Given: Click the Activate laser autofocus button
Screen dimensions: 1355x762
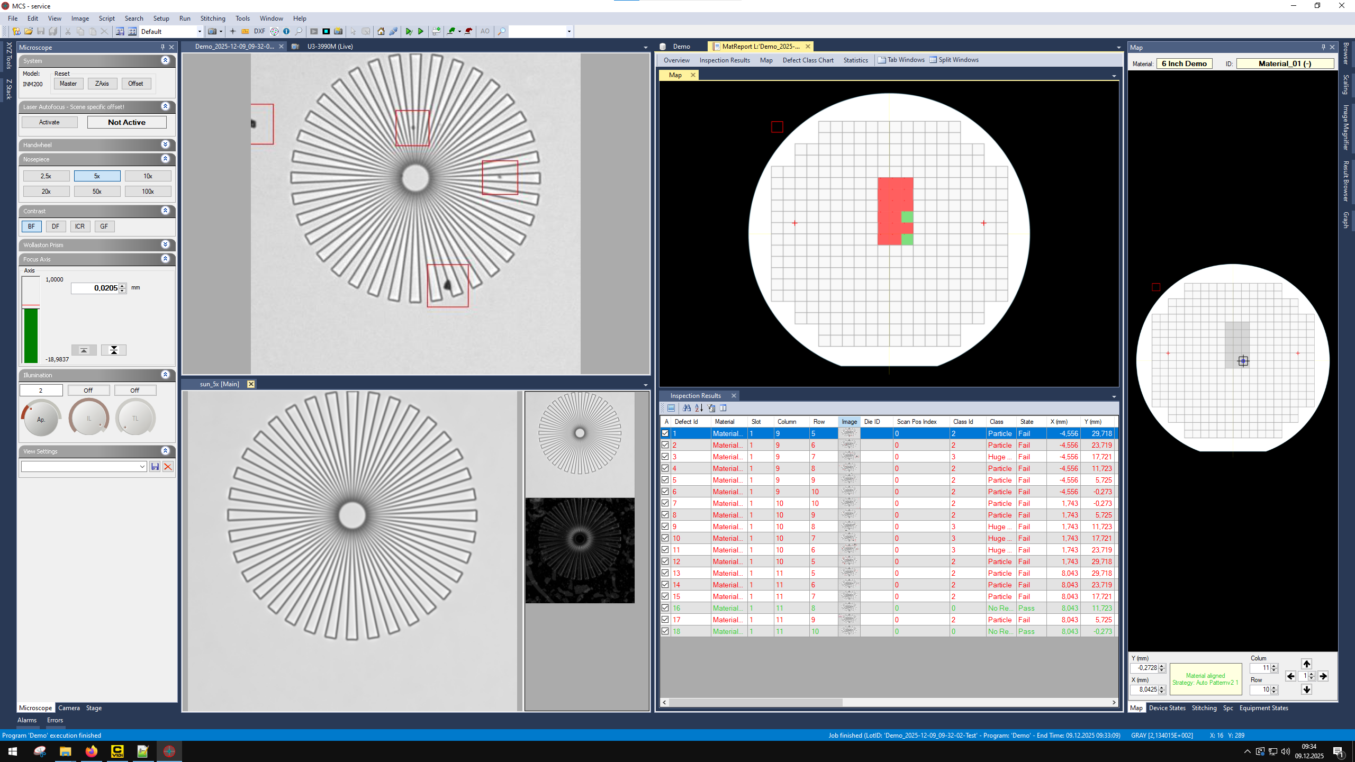Looking at the screenshot, I should click(49, 122).
